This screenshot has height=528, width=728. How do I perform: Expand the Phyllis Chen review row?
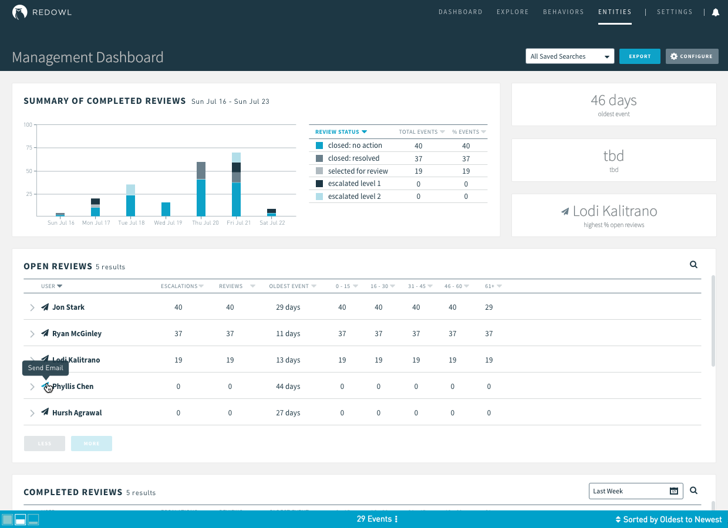(x=32, y=386)
